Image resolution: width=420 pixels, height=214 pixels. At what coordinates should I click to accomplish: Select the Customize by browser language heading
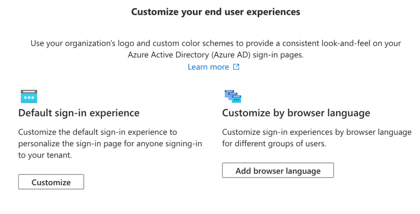[x=296, y=113]
